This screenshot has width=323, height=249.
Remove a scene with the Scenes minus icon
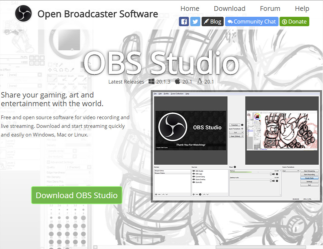(159, 194)
